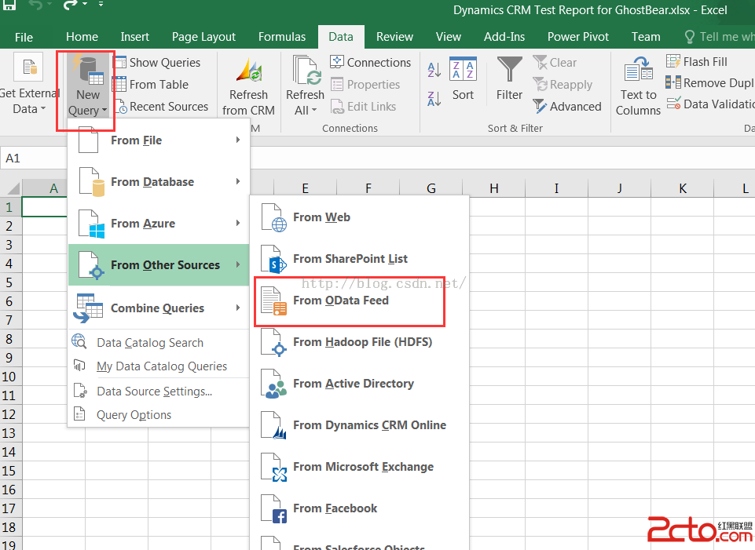Select the row 10 header

coord(9,377)
